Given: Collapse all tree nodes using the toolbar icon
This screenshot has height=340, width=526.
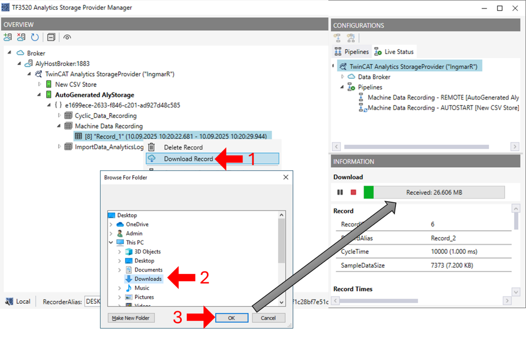Looking at the screenshot, I should pos(51,37).
